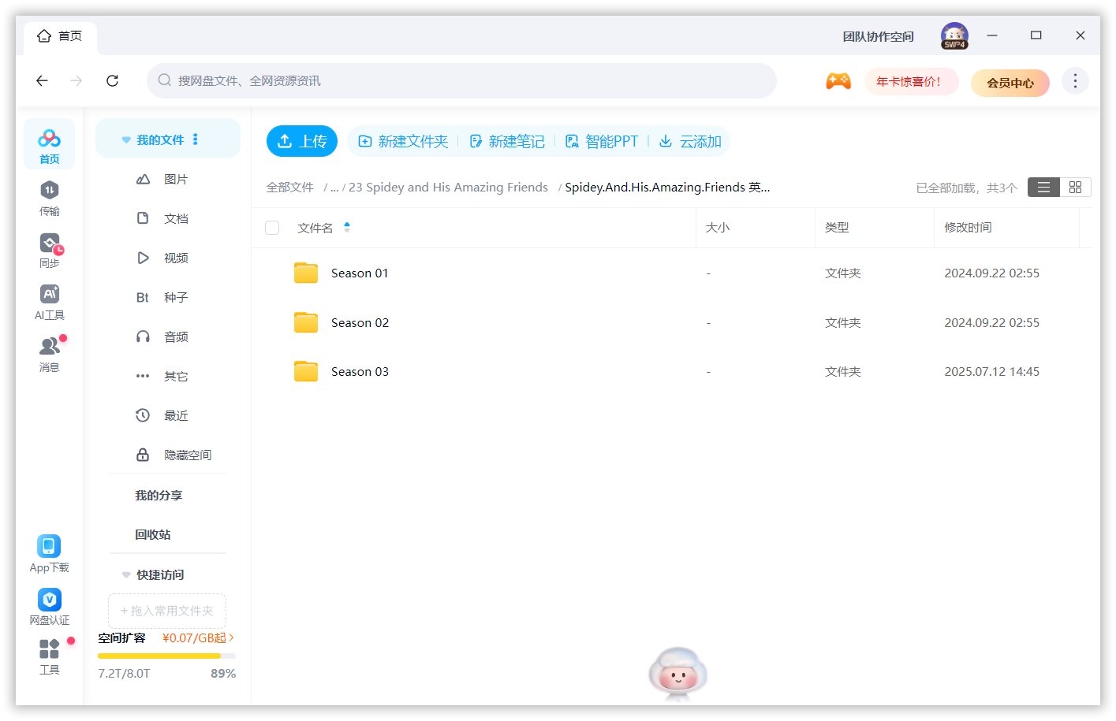
Task: Collapse the 快捷访问 section
Action: [126, 575]
